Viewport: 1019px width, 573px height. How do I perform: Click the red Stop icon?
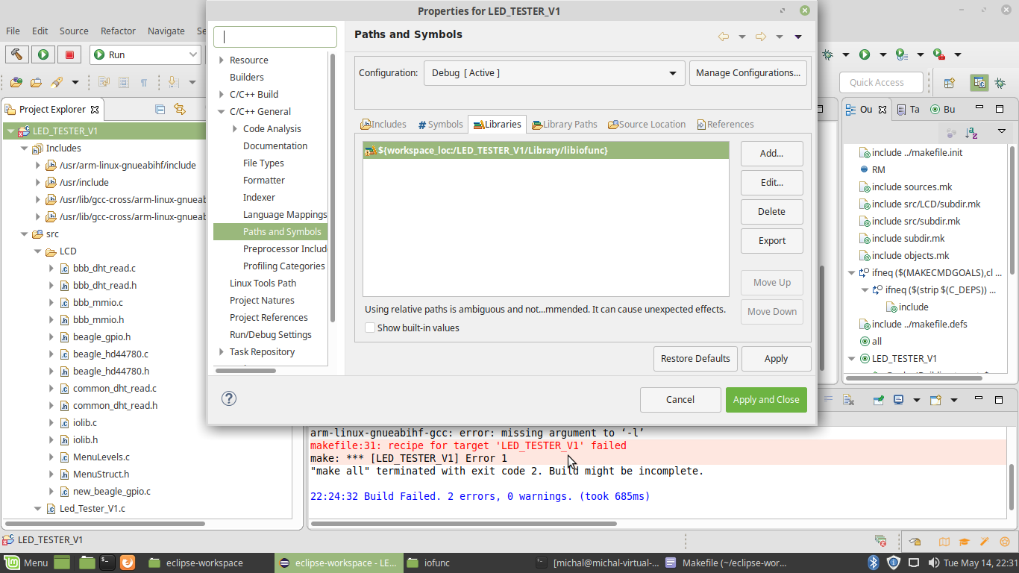tap(70, 54)
